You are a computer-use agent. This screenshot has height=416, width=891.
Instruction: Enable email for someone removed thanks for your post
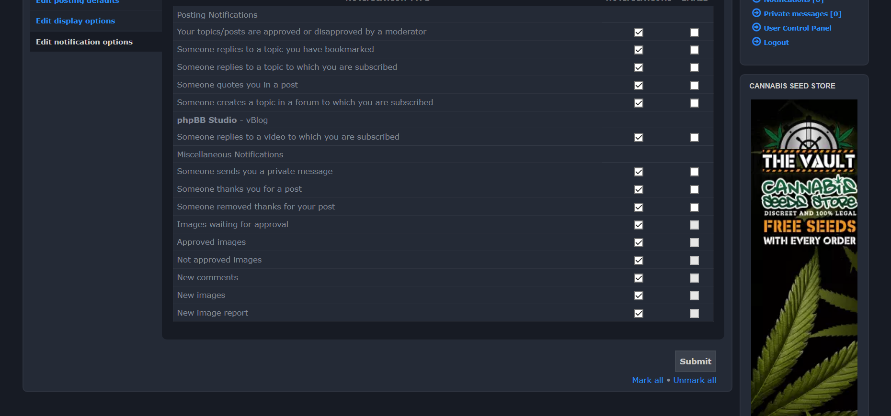694,207
